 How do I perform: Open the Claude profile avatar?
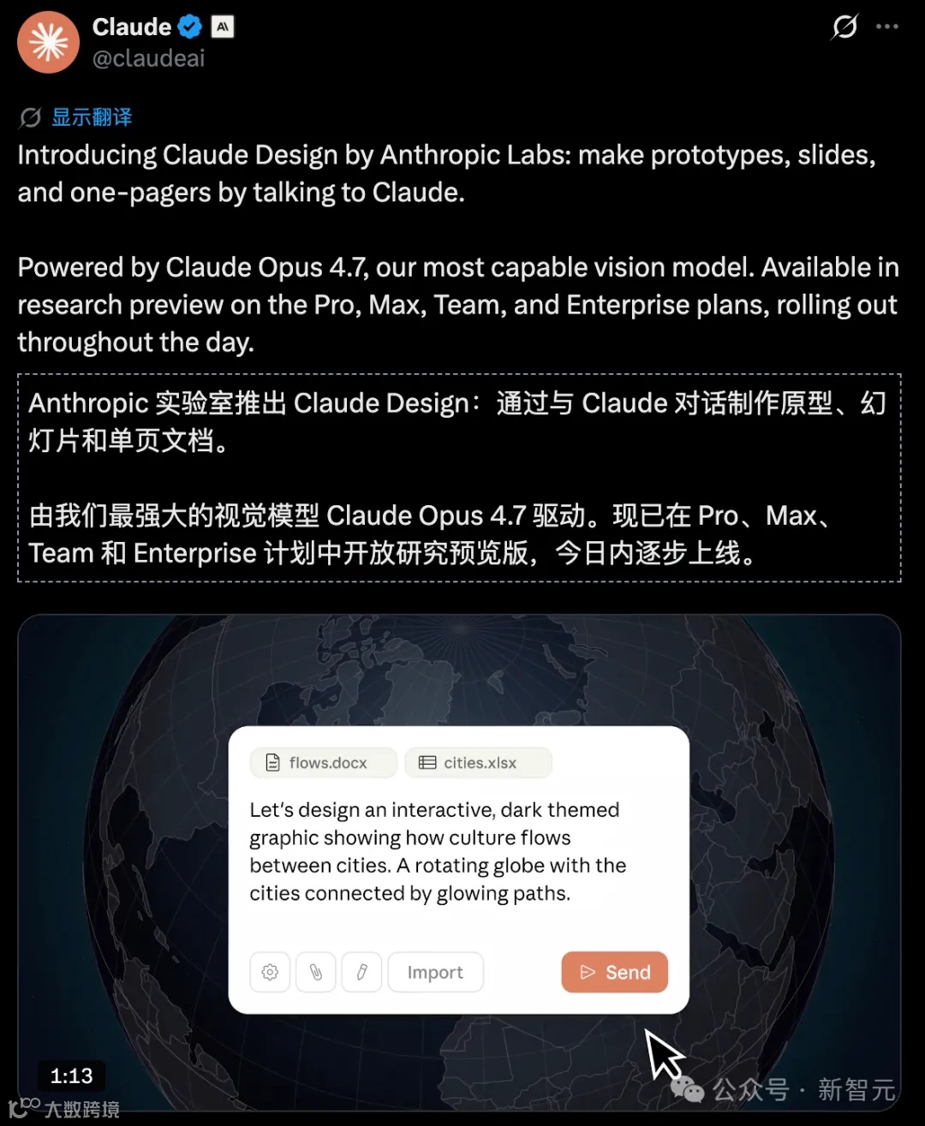tap(49, 42)
